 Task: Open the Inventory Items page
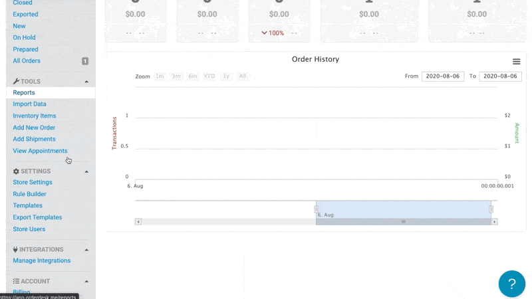[x=35, y=116]
